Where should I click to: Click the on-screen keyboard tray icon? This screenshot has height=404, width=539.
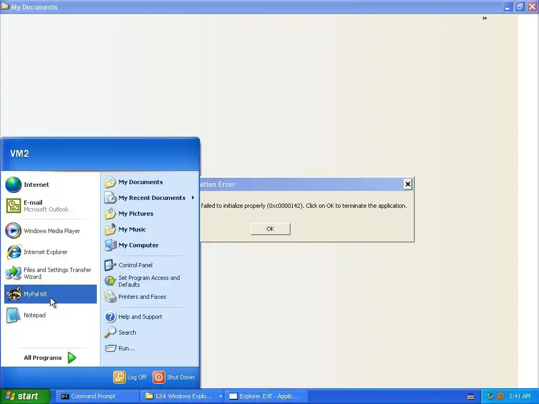tap(471, 397)
